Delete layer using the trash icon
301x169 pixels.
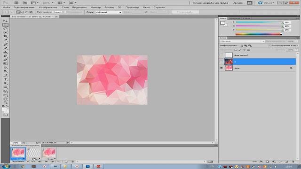[293, 161]
